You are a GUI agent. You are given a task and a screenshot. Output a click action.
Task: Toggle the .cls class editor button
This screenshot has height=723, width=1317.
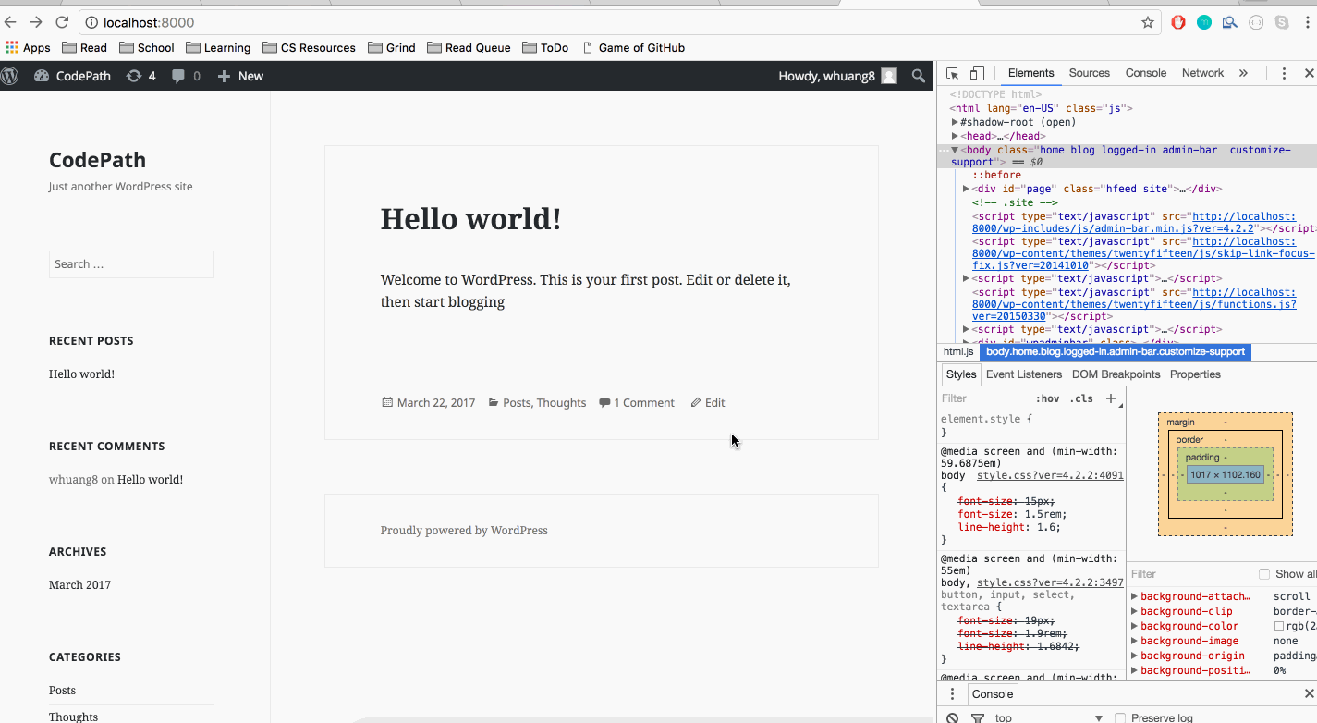tap(1081, 398)
